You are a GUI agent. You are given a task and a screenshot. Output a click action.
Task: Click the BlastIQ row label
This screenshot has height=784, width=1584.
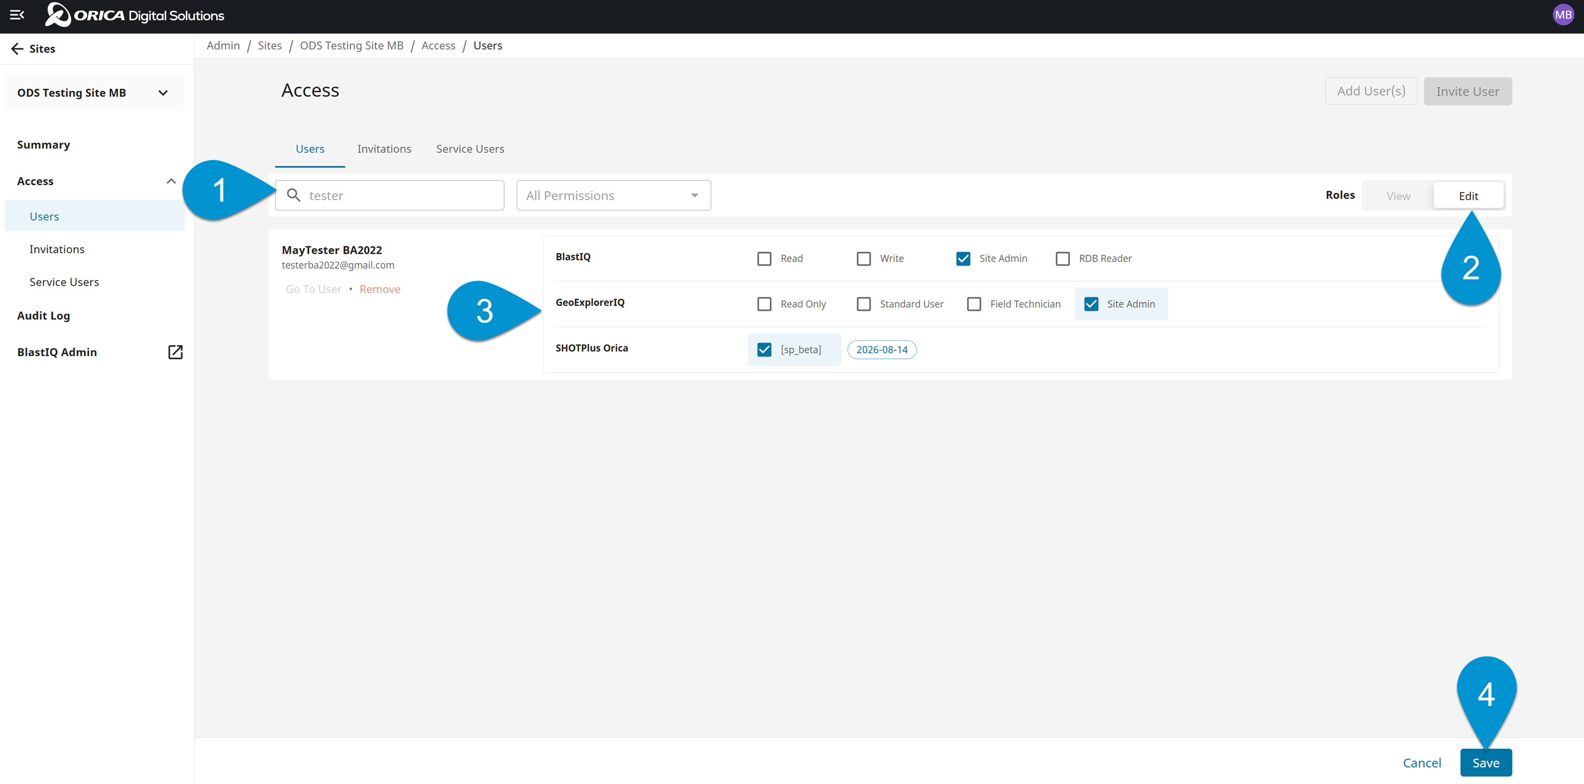[573, 257]
